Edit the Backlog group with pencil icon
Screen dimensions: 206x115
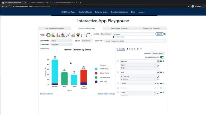tap(158, 66)
